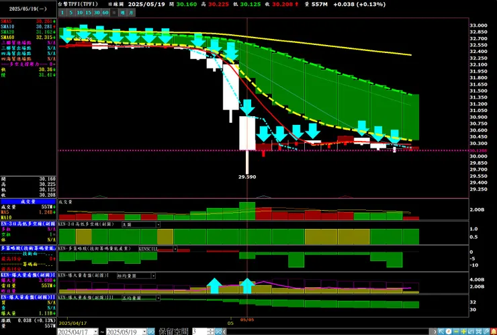The height and width of the screenshot is (335, 497).
Task: Click the chart scrollbar left arrow
Action: 225,332
